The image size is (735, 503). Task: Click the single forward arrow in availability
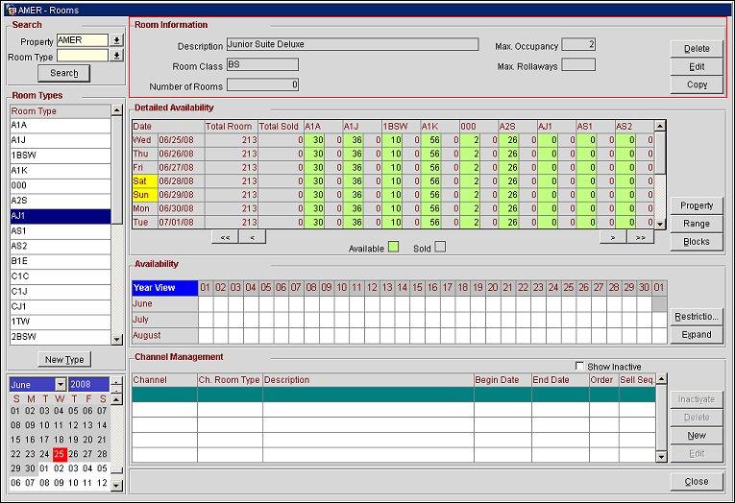pos(613,236)
